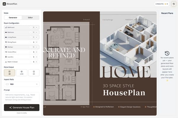Click the Style Output label
This screenshot has width=178, height=118.
[x=9, y=67]
